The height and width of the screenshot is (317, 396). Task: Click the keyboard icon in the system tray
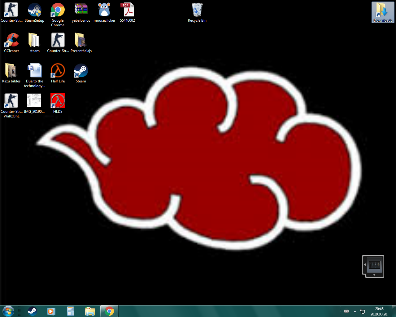coord(346,311)
